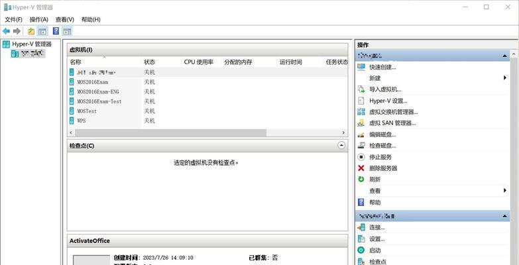Click the 设置 action for the VM
The width and height of the screenshot is (519, 265).
[x=377, y=239]
